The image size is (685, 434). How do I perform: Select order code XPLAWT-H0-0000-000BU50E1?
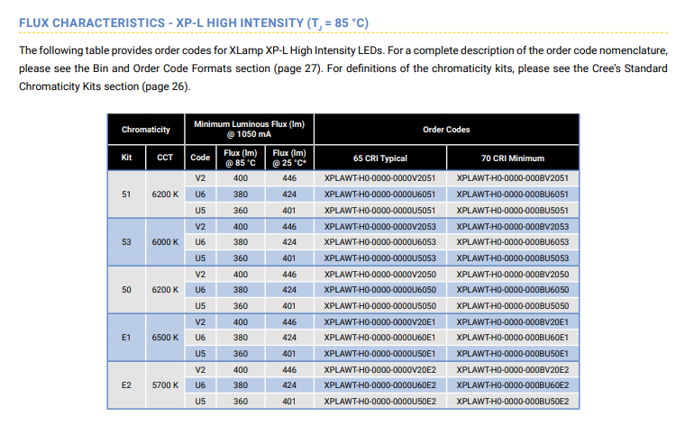(513, 353)
